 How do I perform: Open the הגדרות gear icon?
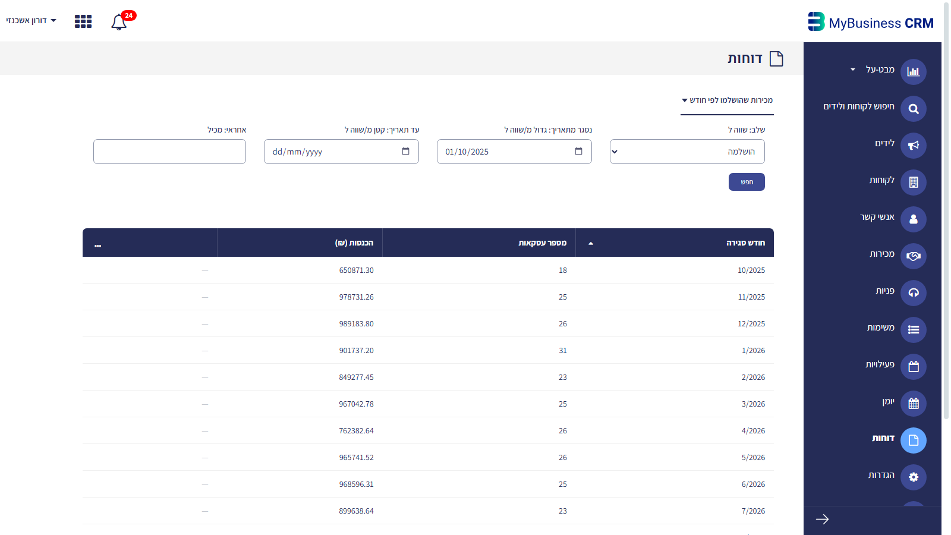[x=914, y=477]
